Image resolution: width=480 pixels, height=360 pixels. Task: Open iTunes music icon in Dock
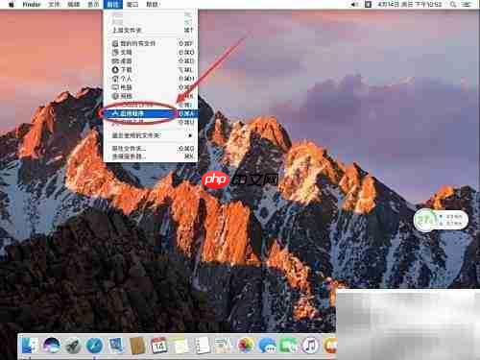310,346
